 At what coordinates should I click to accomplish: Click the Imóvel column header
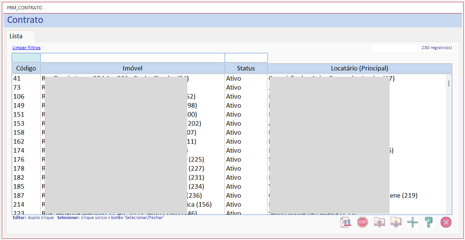point(132,68)
